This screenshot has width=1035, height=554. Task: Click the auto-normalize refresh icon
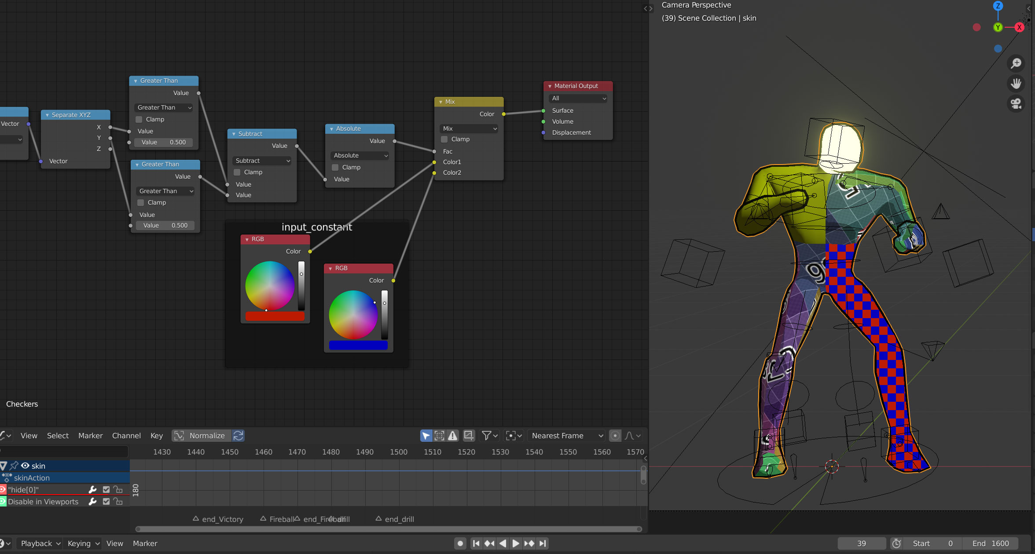pos(238,436)
